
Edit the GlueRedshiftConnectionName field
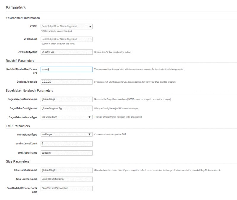pyautogui.click(x=66, y=188)
